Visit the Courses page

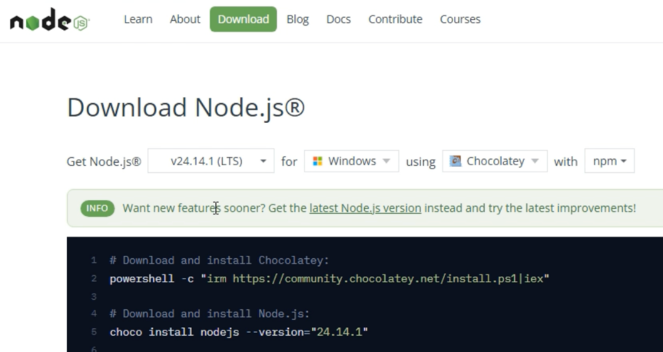[x=460, y=19]
